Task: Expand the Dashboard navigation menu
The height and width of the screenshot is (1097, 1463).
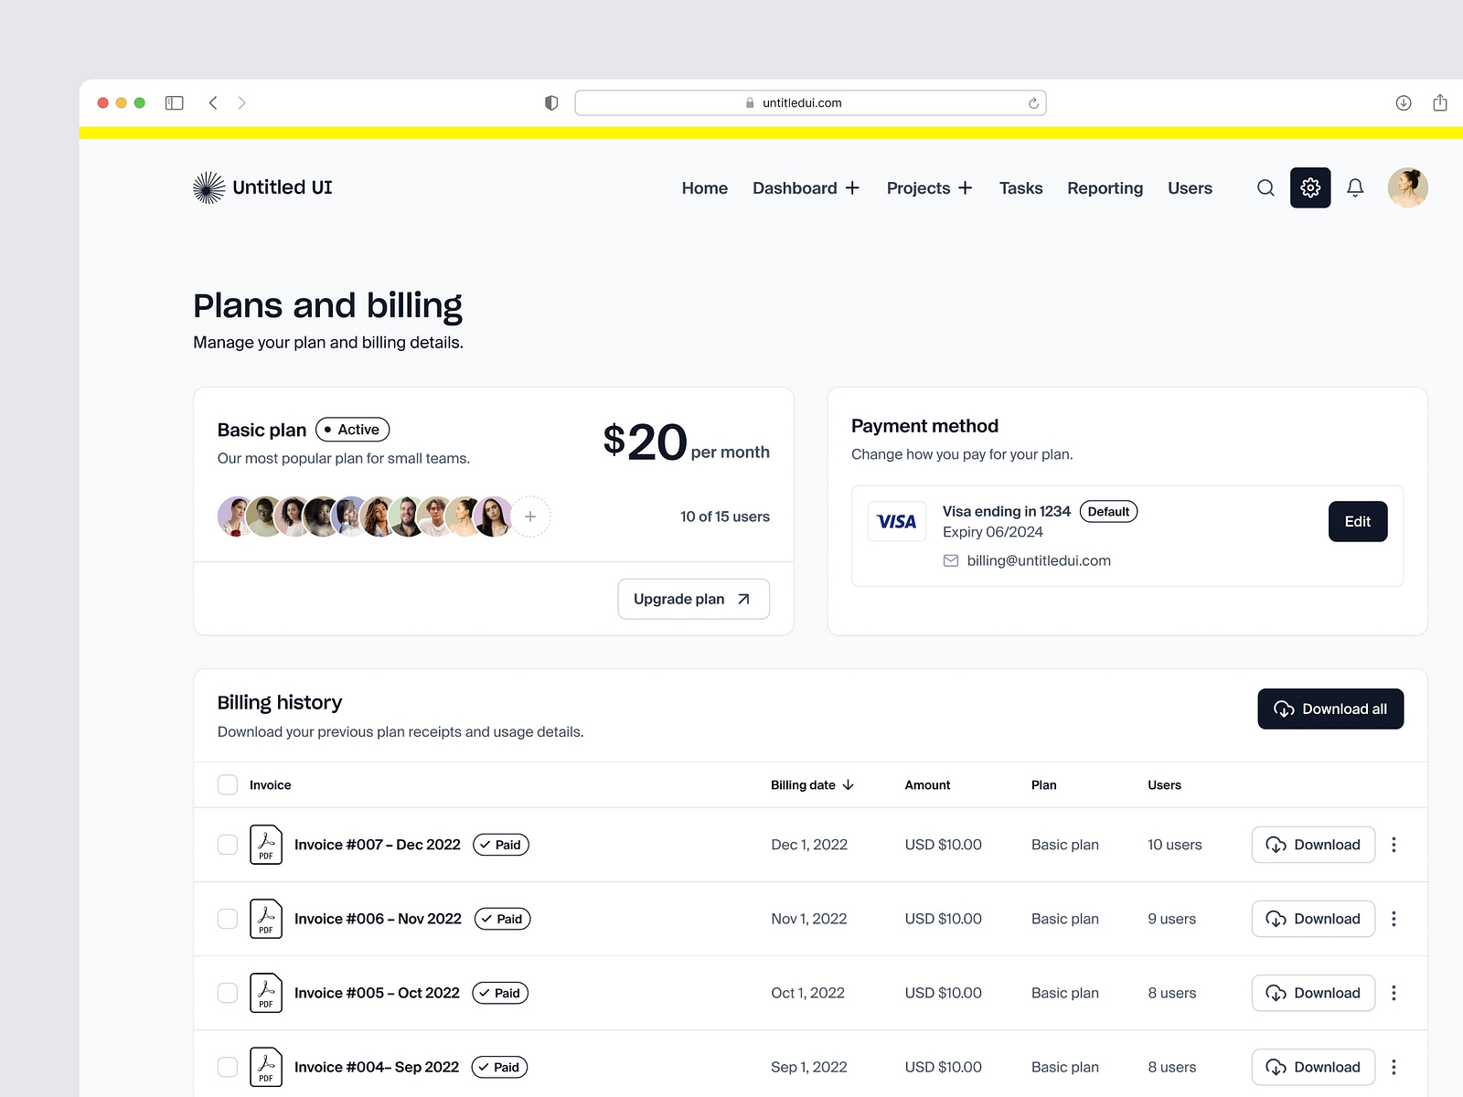Action: tap(806, 187)
